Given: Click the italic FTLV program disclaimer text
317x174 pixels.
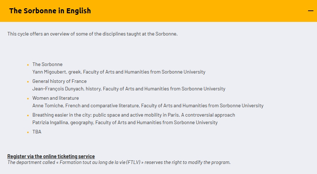Looking at the screenshot, I should click(119, 163).
